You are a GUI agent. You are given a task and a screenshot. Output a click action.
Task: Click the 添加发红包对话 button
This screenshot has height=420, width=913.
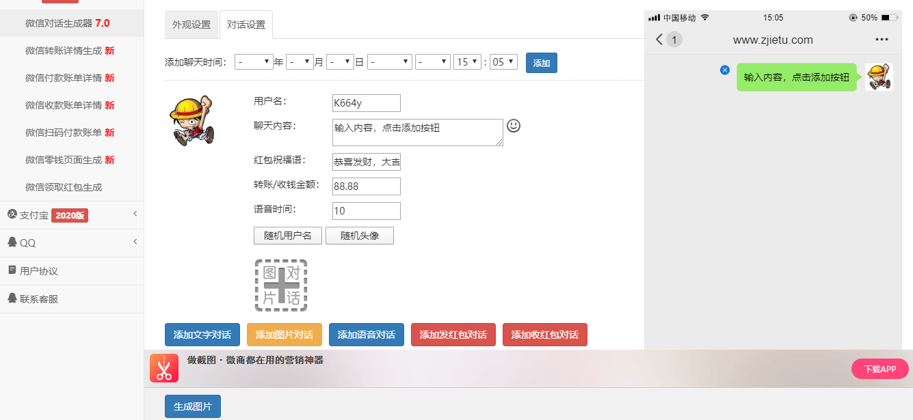[x=453, y=335]
